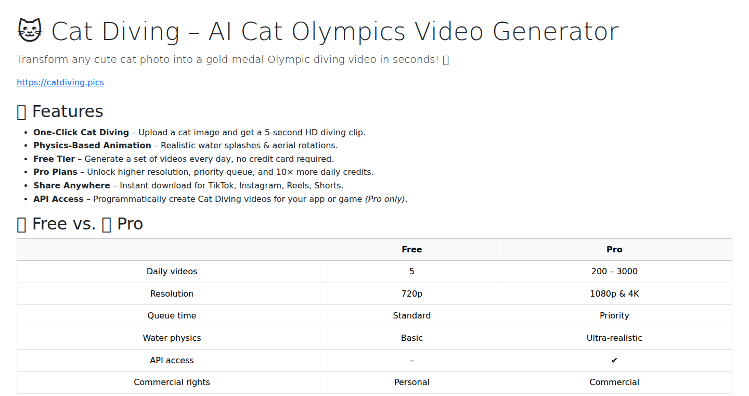Click the API Access feature bullet
The height and width of the screenshot is (396, 749).
[221, 199]
